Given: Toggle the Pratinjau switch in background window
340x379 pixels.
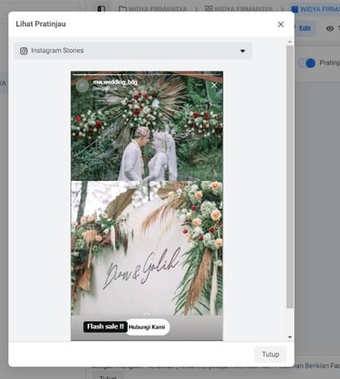Looking at the screenshot, I should point(307,63).
